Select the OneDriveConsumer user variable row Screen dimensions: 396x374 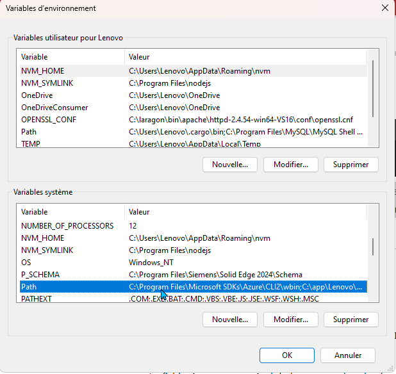coord(54,108)
